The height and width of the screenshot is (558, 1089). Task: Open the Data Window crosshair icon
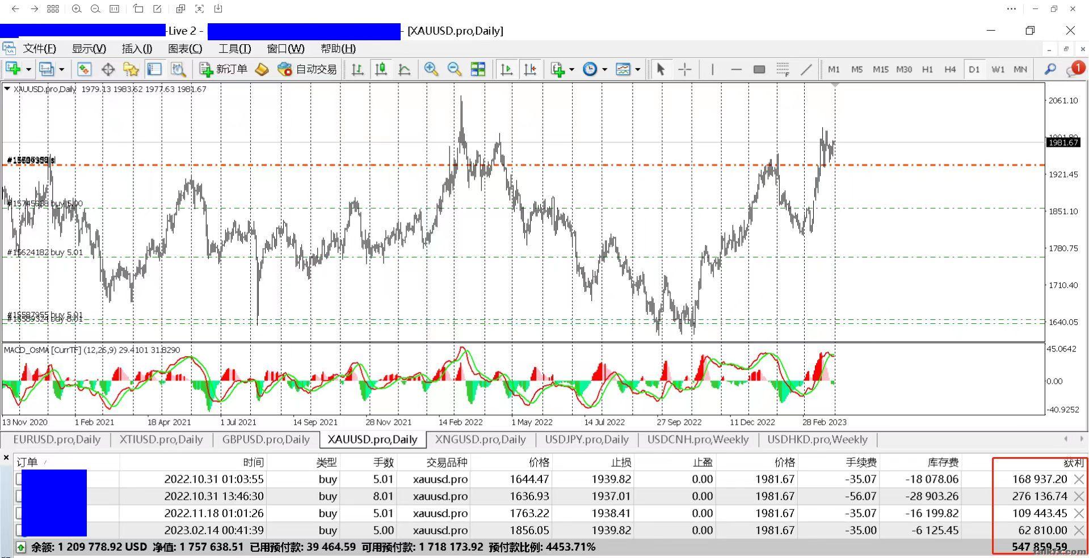tap(107, 69)
